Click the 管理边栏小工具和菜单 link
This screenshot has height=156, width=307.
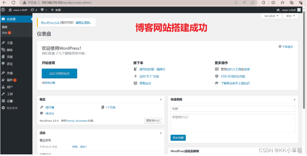[x=235, y=69]
